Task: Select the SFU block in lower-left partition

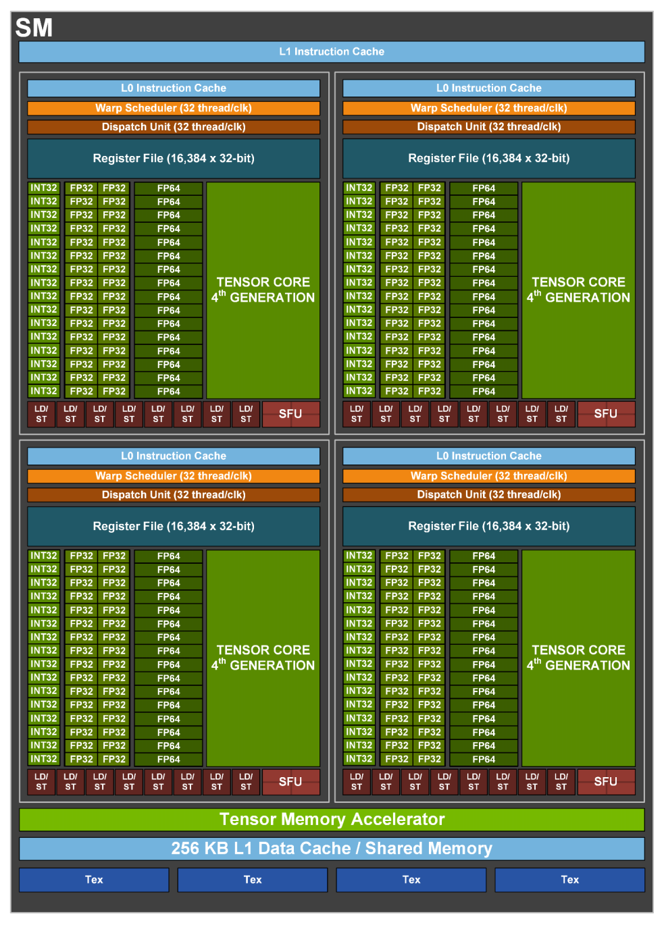Action: click(x=290, y=782)
